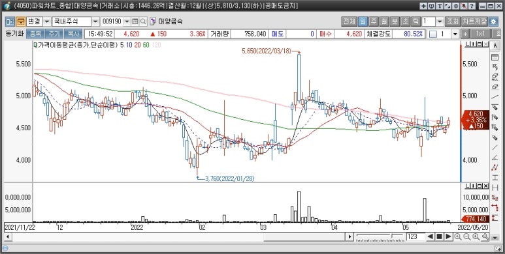Viewport: 505px width, 254px height.
Task: Expand the 국내주식 market dropdown
Action: point(95,21)
